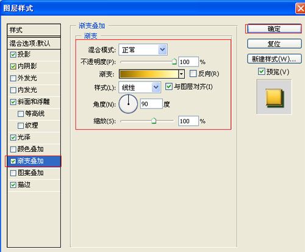This screenshot has width=305, height=252.
Task: Enable the 纹理 checkbox
Action: (21, 126)
